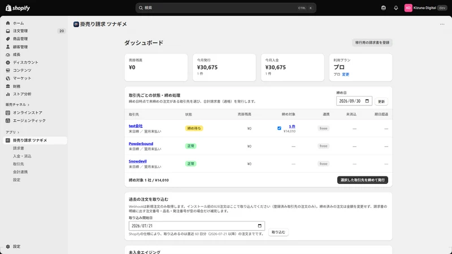Go to the 会計連携 subpage
The height and width of the screenshot is (254, 452).
coord(20,172)
